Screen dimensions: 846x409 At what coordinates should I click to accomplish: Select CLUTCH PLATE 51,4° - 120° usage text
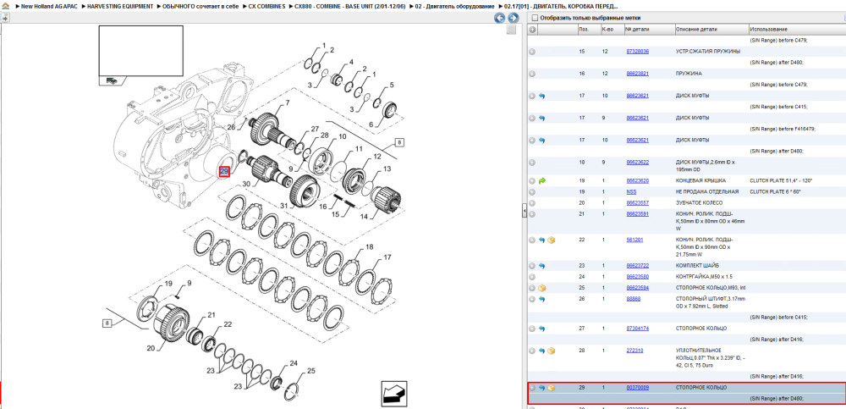tap(780, 181)
